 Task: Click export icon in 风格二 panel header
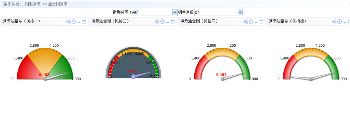[157, 22]
